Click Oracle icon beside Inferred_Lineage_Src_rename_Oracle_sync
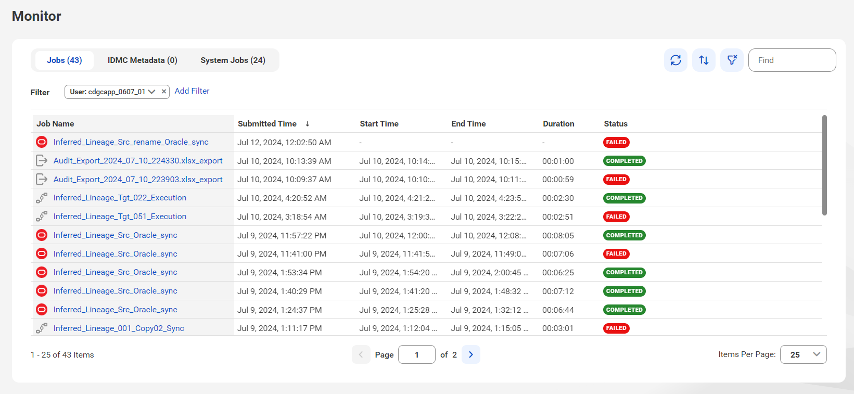Screen dimensions: 854x394 42,142
